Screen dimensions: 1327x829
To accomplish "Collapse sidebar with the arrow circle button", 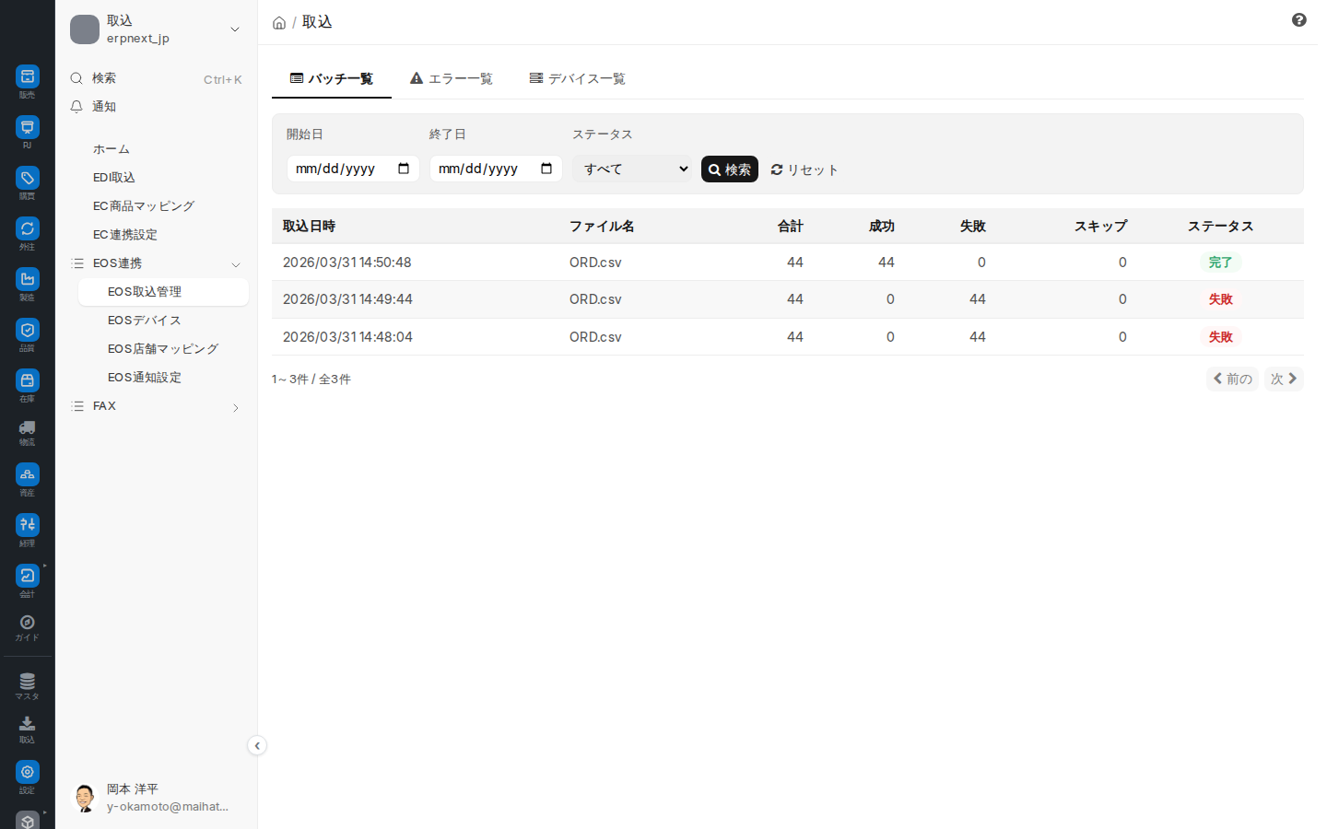I will coord(257,745).
